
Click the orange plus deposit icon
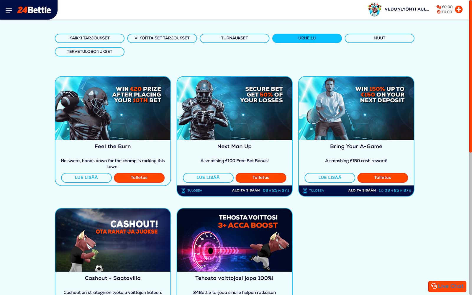(x=459, y=9)
